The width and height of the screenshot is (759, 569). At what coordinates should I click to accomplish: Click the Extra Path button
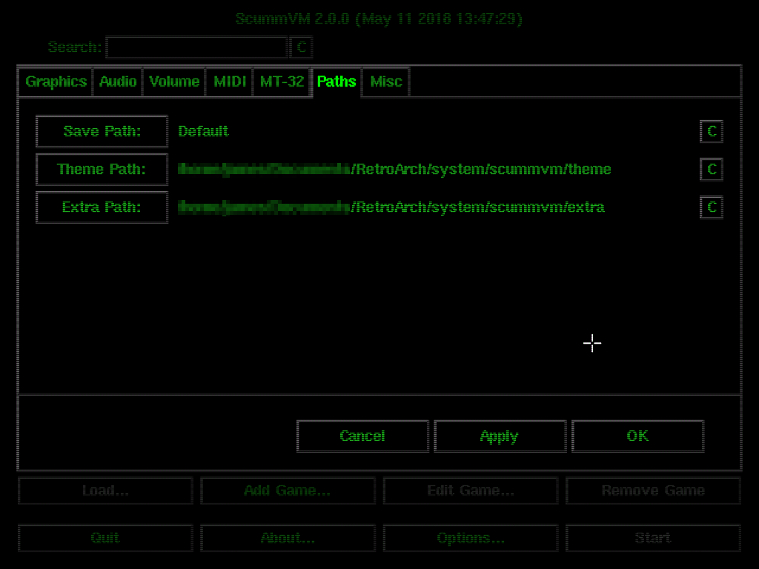102,207
